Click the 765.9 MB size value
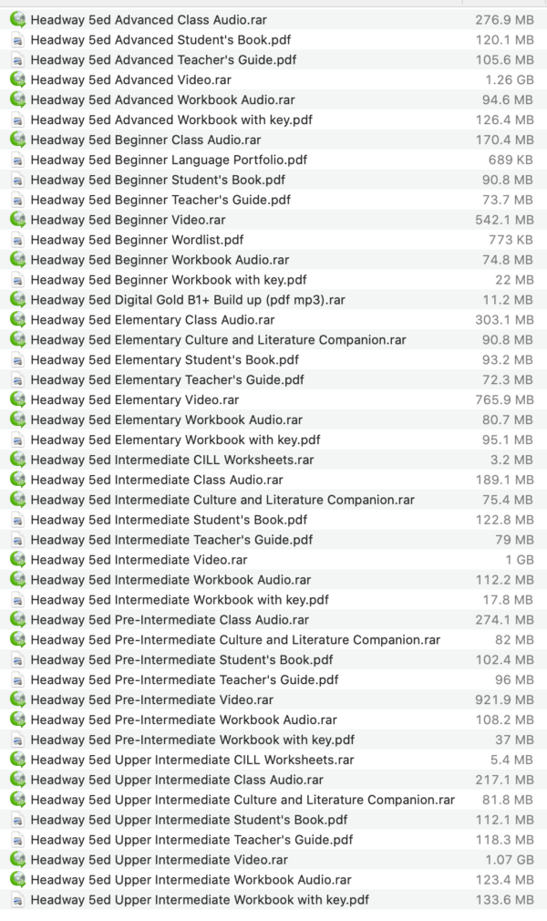 pos(505,400)
